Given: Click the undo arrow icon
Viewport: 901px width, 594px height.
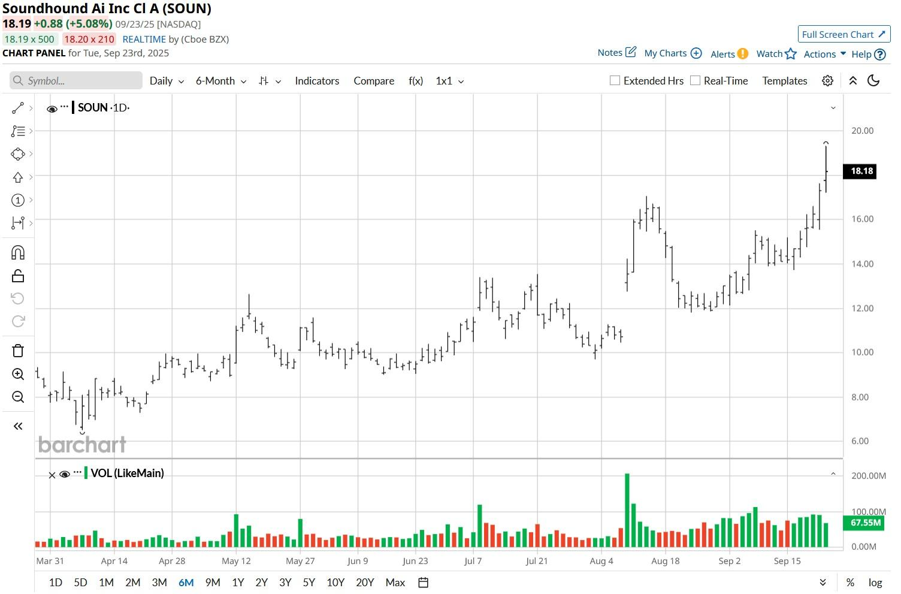Looking at the screenshot, I should [18, 298].
